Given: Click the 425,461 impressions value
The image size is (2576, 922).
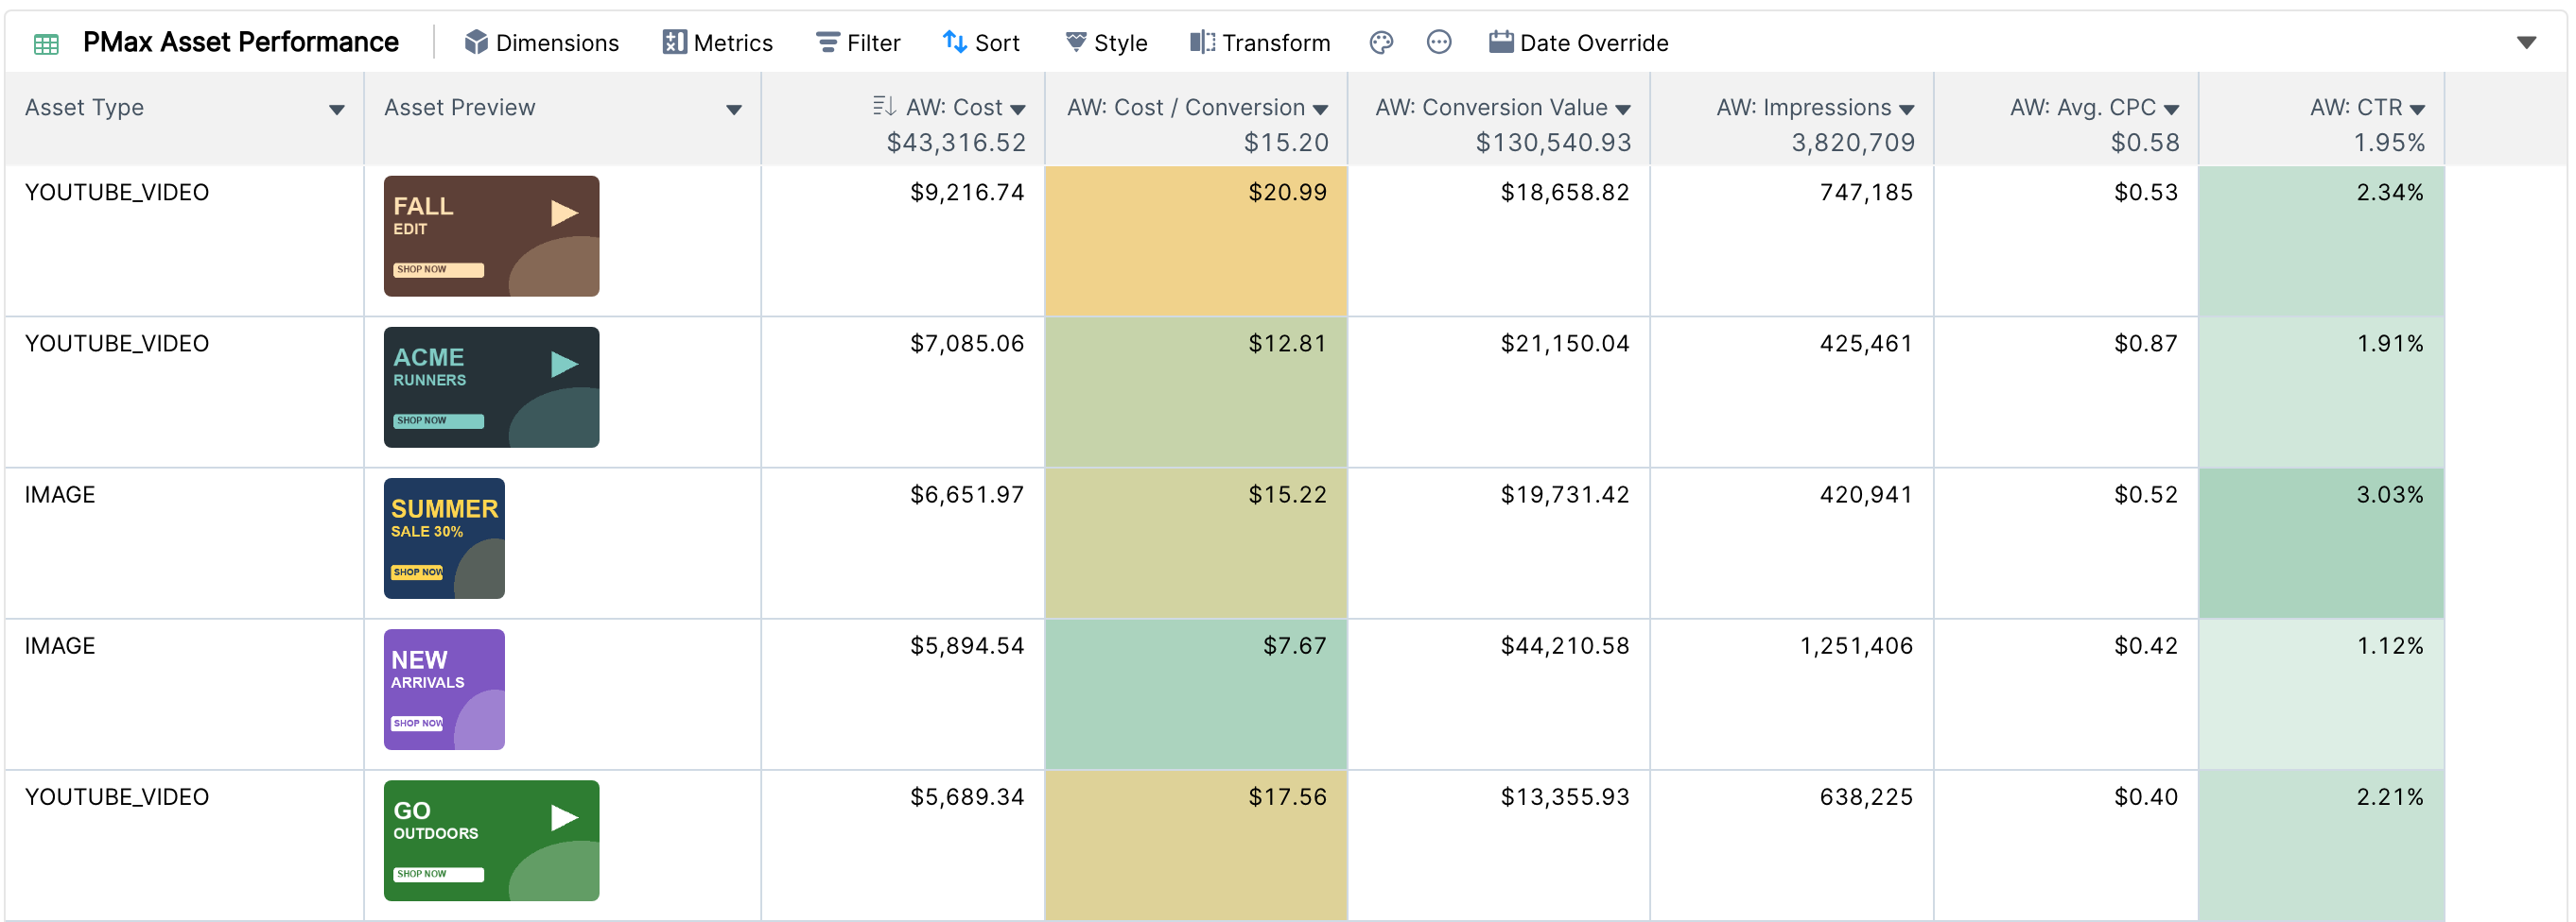Looking at the screenshot, I should 1866,344.
